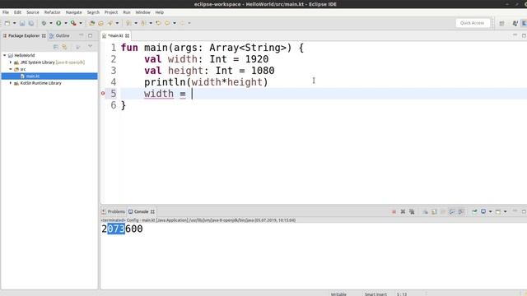Open the Source menu
This screenshot has height=296, width=527.
click(33, 12)
